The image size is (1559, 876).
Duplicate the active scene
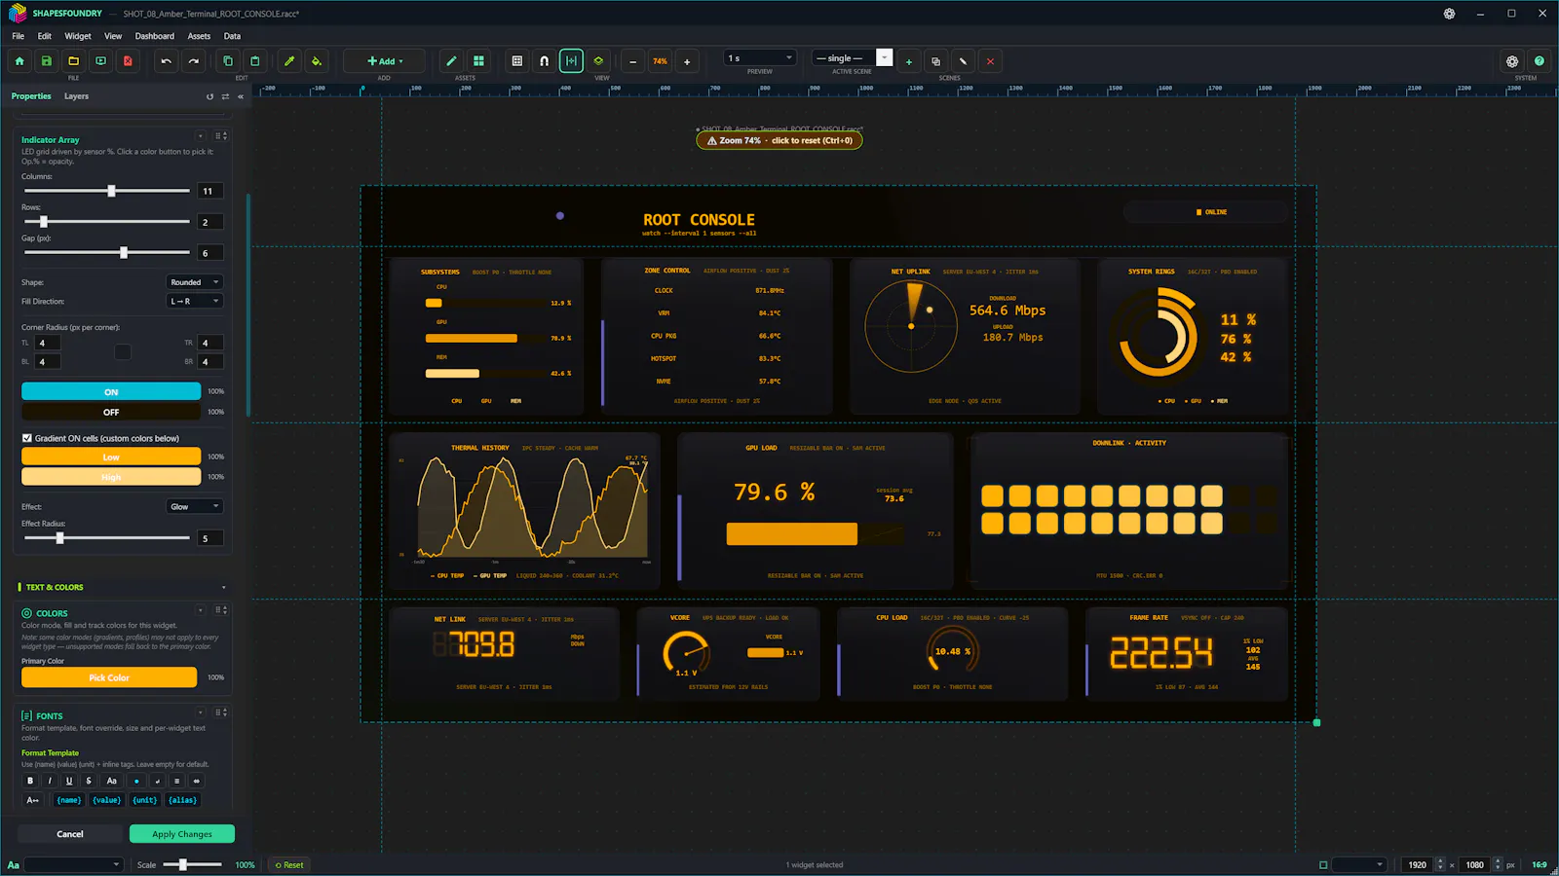[936, 61]
